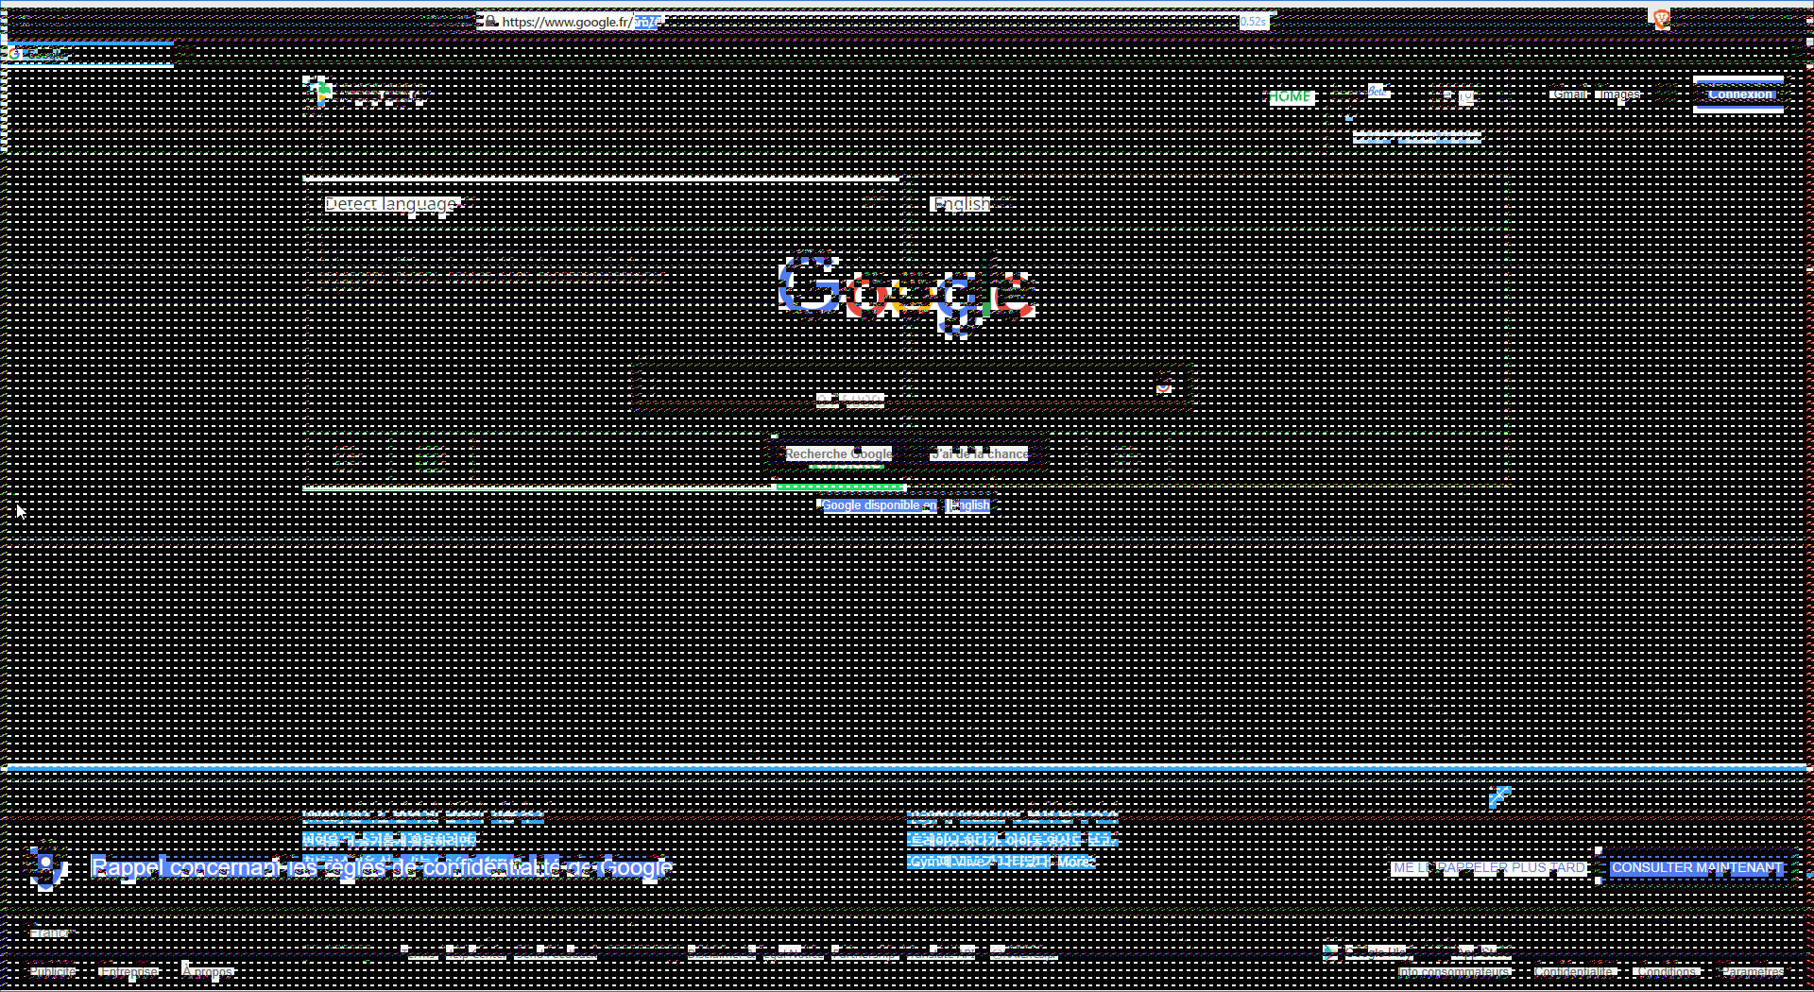Open Info consommateurs footer link
This screenshot has height=992, width=1814.
point(1455,971)
